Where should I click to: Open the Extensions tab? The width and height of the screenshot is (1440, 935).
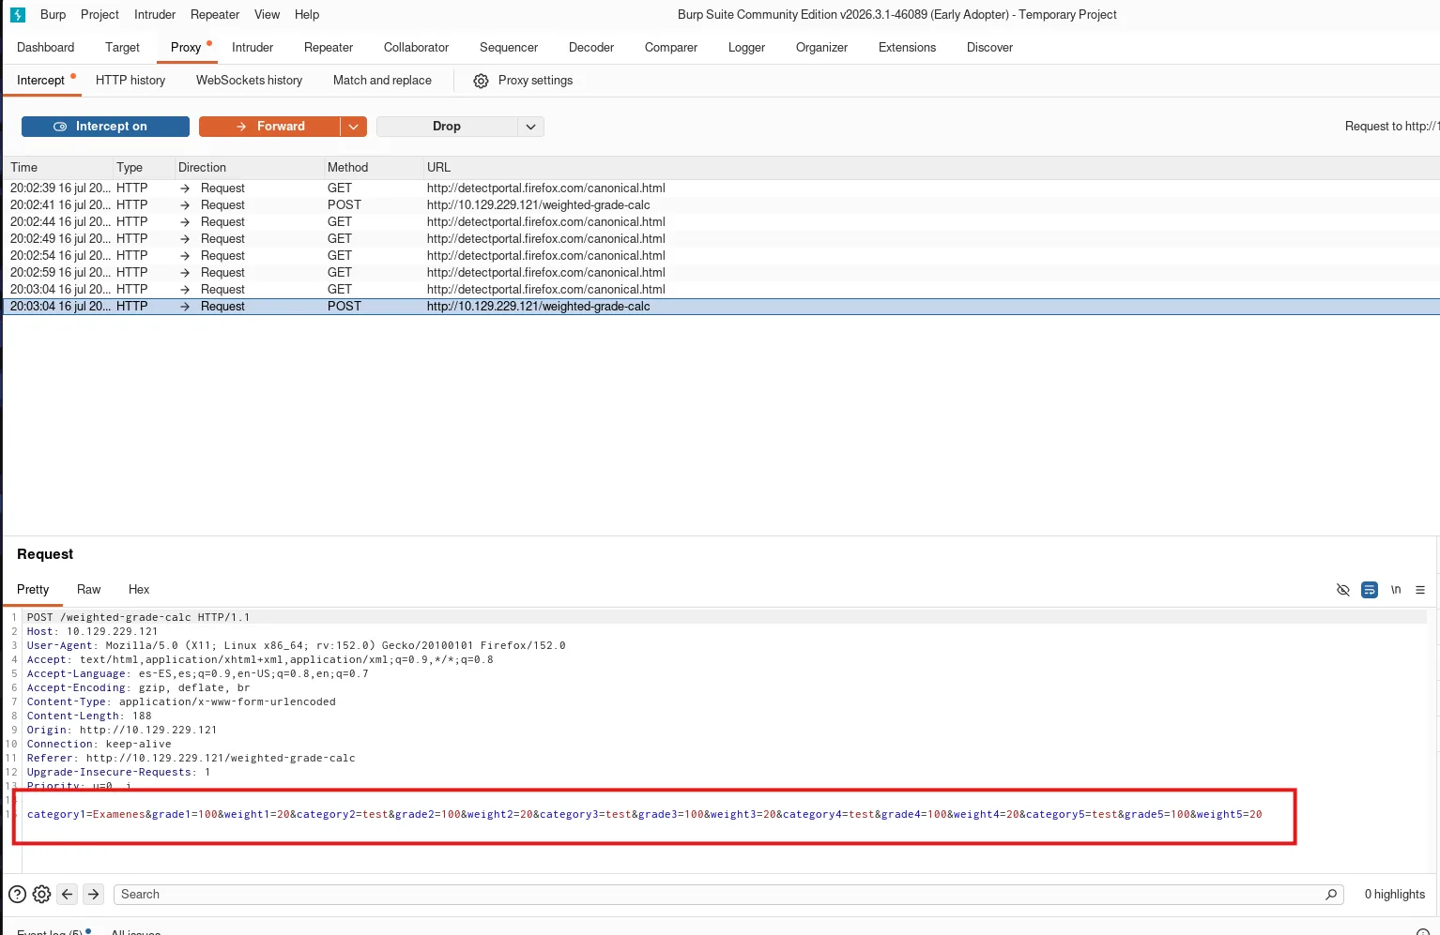(907, 48)
